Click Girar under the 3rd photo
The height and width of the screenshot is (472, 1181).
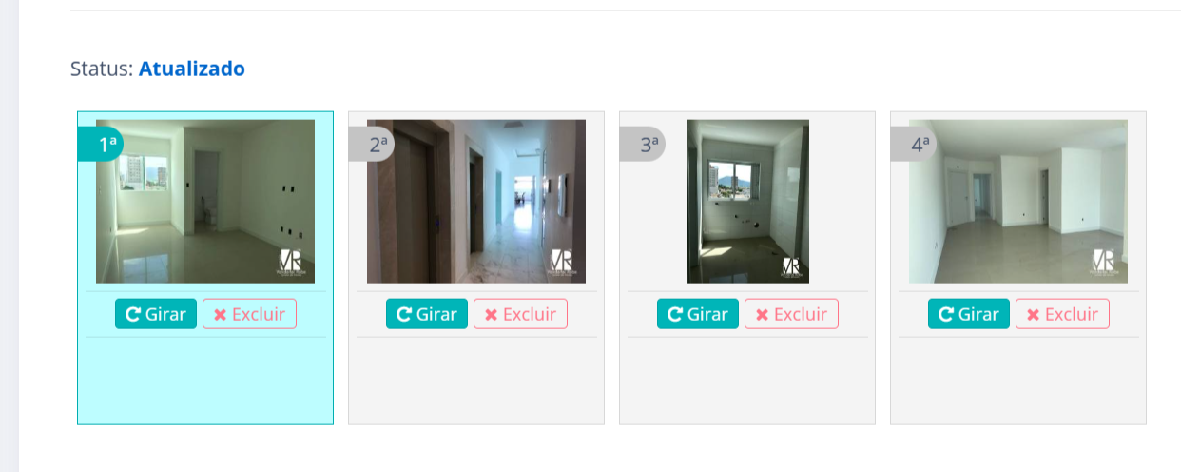click(x=698, y=314)
